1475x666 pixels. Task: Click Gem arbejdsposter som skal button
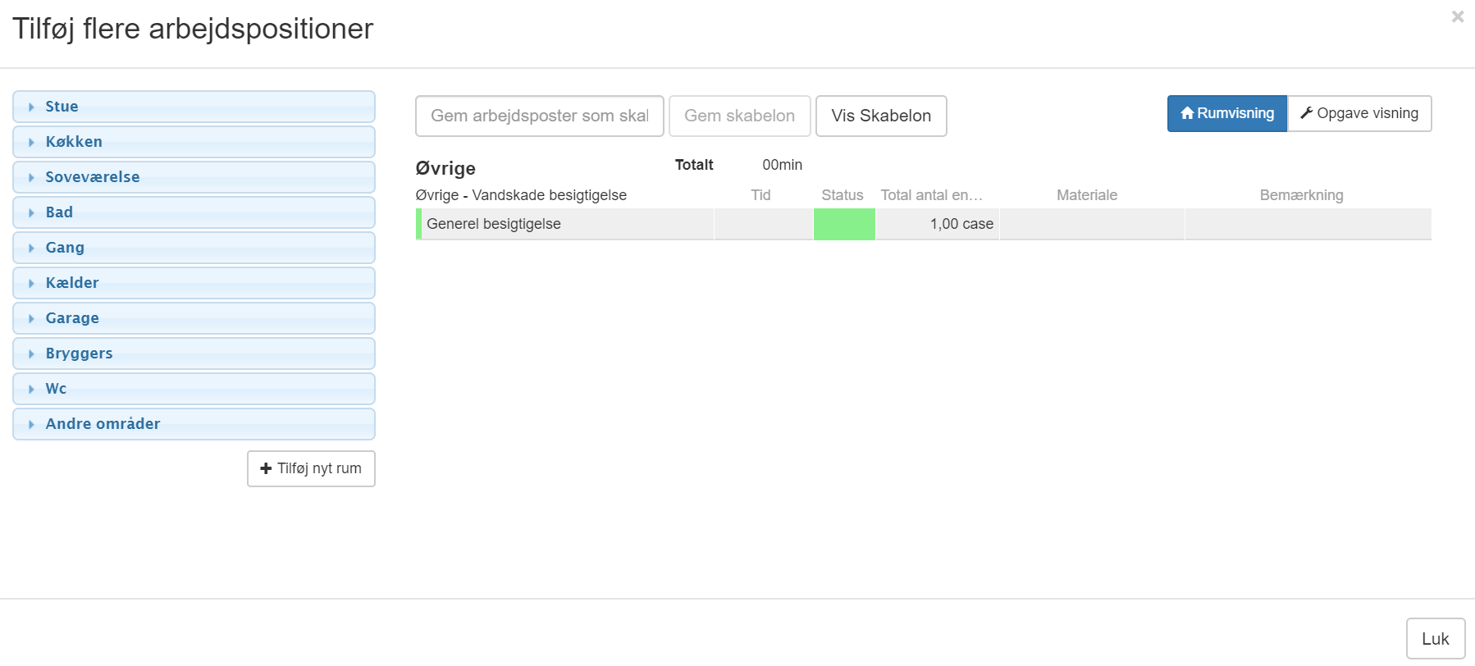point(539,116)
